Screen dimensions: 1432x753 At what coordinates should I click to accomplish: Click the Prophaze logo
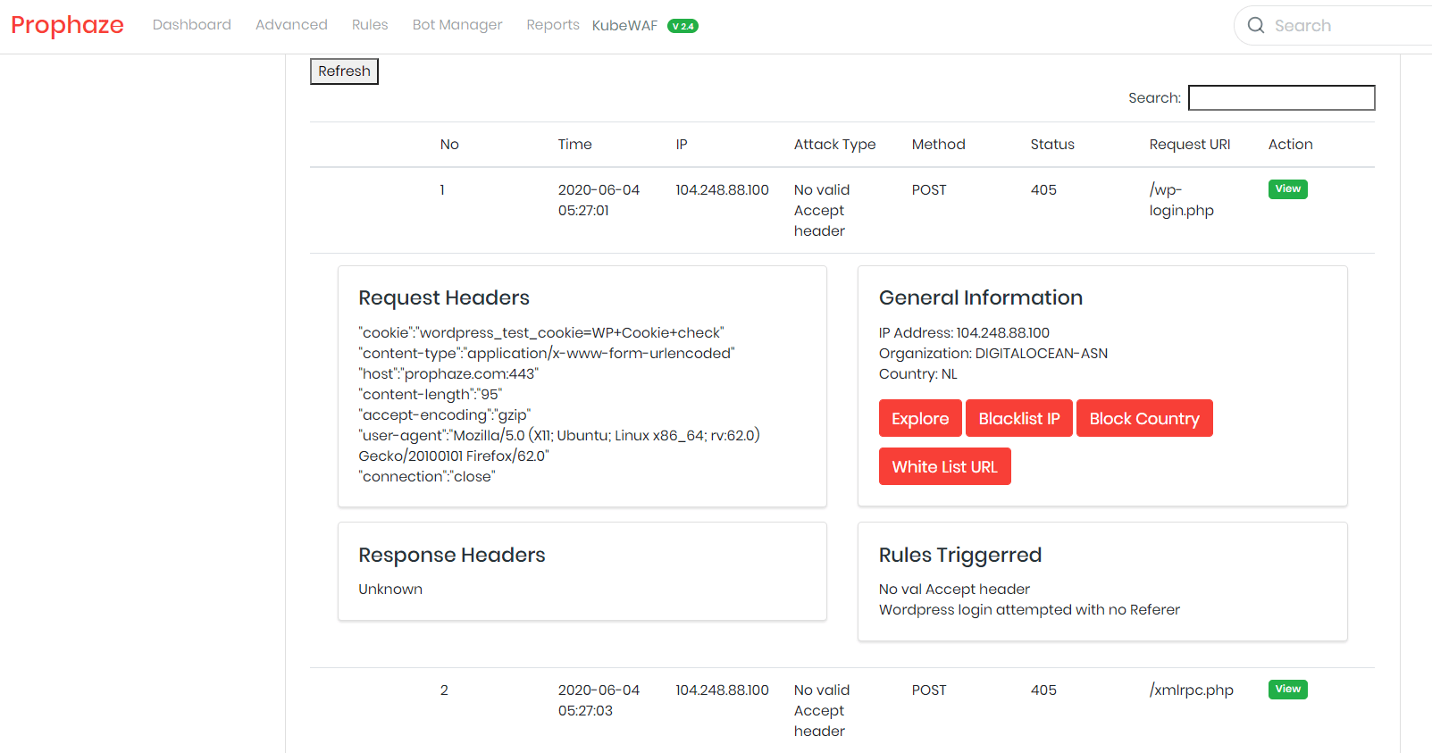67,25
